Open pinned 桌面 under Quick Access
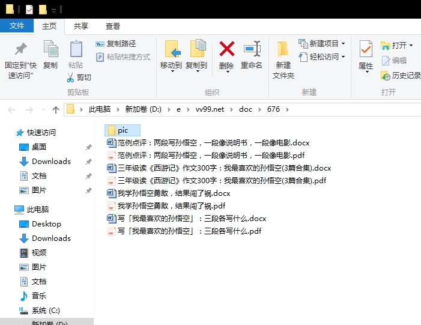 click(x=33, y=147)
